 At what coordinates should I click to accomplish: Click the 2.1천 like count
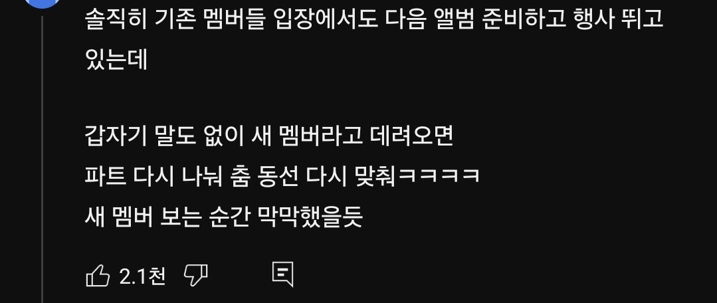point(142,276)
